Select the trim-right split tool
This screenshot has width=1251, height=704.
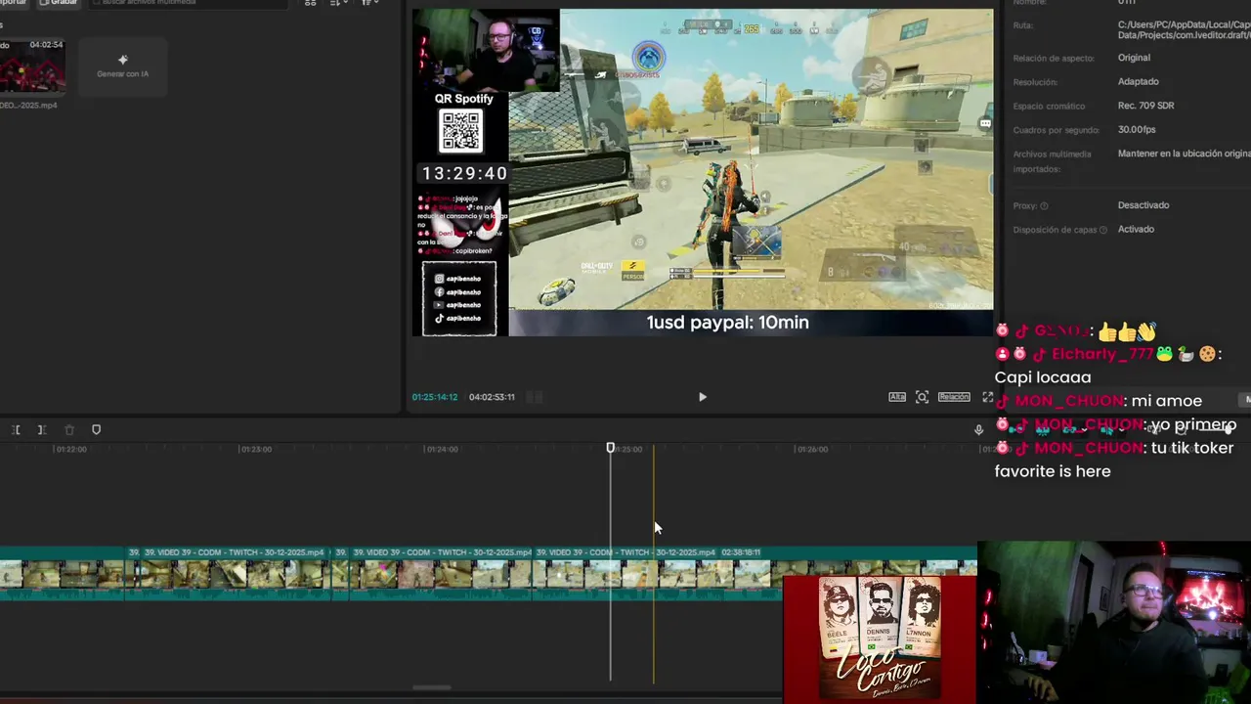41,429
